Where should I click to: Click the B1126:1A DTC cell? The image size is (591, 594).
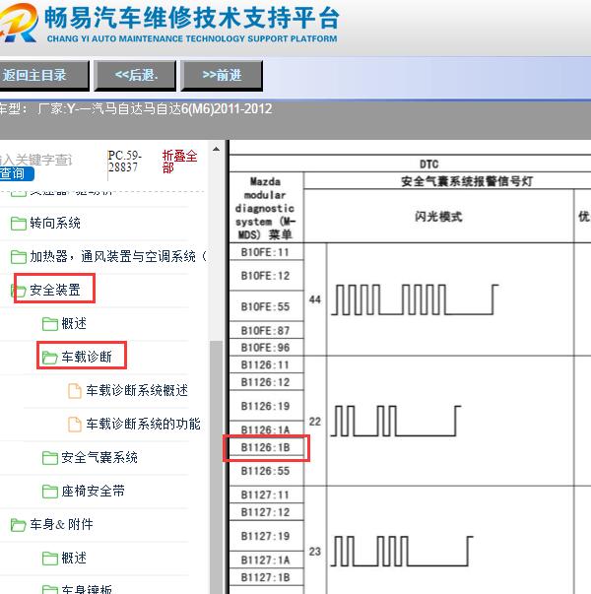266,429
